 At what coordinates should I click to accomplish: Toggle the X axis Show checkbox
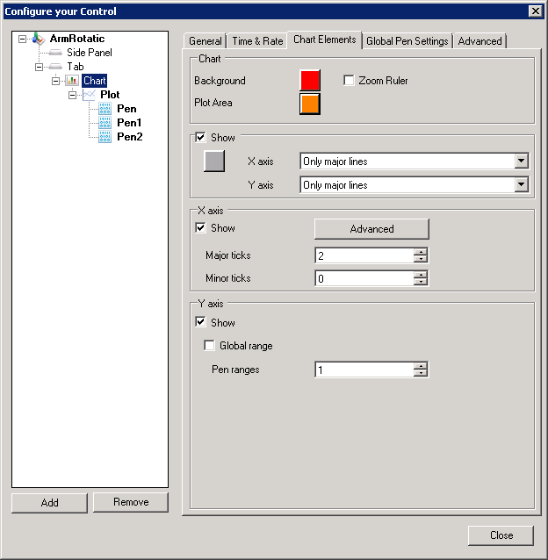click(200, 228)
